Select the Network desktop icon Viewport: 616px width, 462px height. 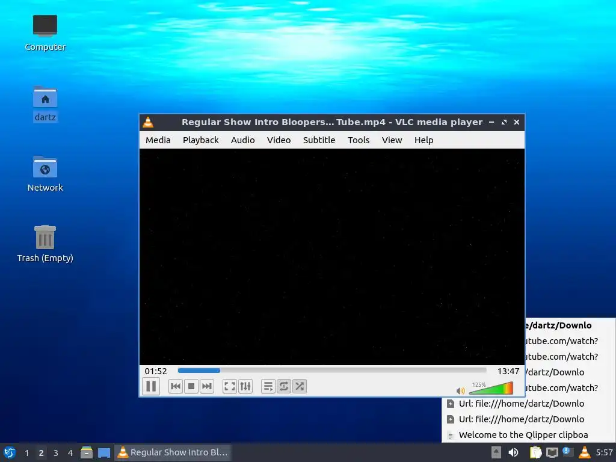tap(45, 174)
